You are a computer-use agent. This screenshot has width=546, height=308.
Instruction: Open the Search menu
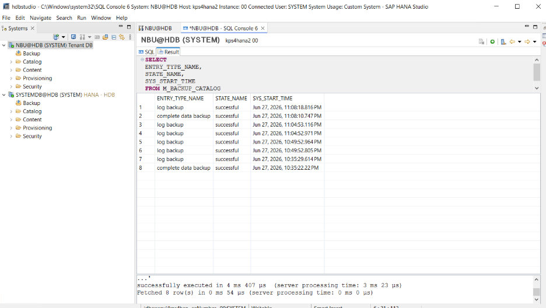click(64, 17)
